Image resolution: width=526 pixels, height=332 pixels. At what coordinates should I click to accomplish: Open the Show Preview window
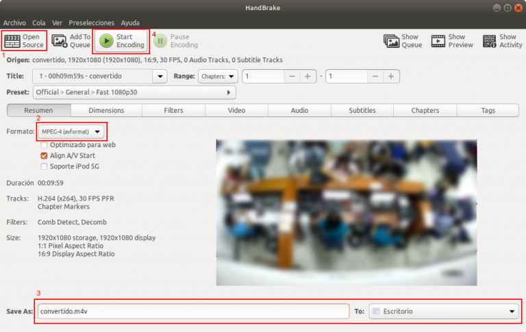(452, 41)
